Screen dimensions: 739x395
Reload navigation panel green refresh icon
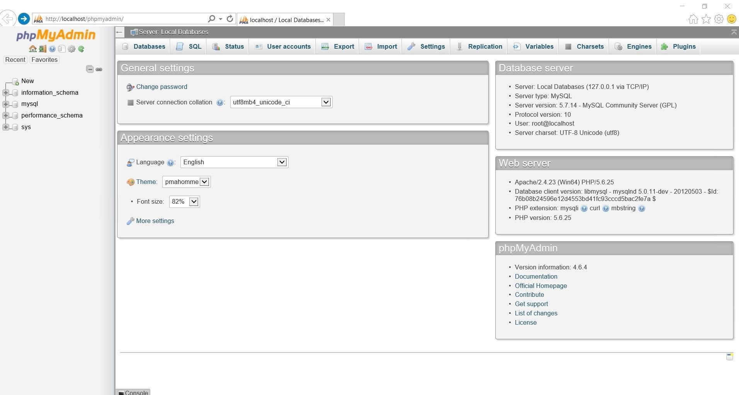(x=81, y=49)
